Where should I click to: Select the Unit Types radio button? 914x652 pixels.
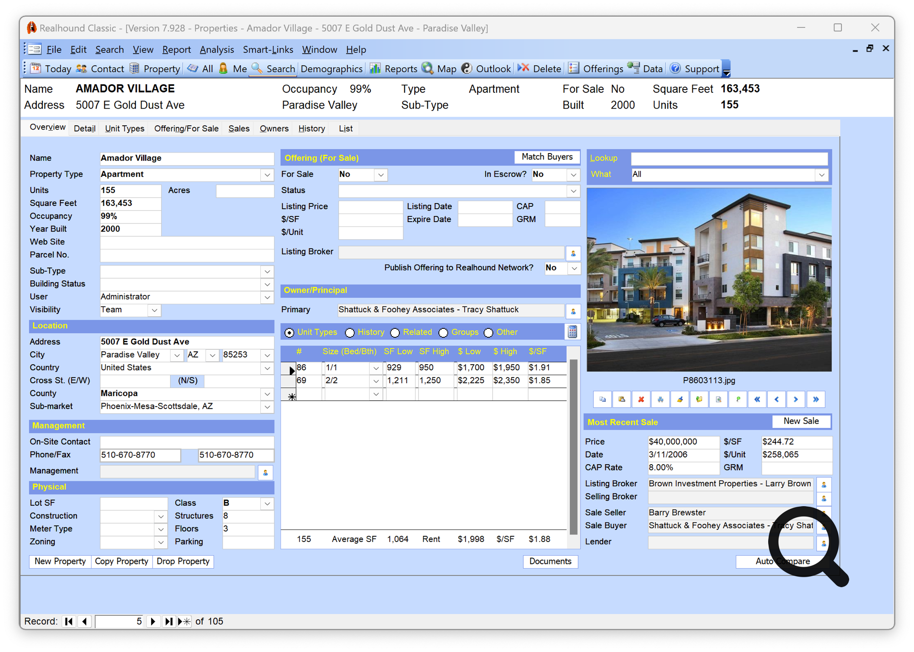(x=289, y=333)
